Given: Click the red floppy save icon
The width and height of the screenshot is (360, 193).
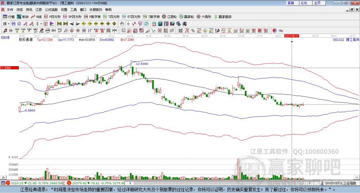Looking at the screenshot, I should pyautogui.click(x=172, y=24).
